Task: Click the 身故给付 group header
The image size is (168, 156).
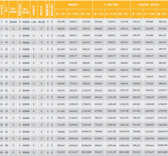Action: point(73,5)
